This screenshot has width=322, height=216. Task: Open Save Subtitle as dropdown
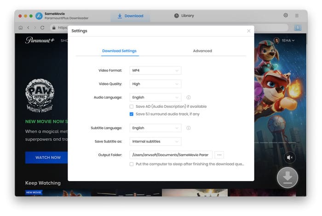click(x=155, y=141)
